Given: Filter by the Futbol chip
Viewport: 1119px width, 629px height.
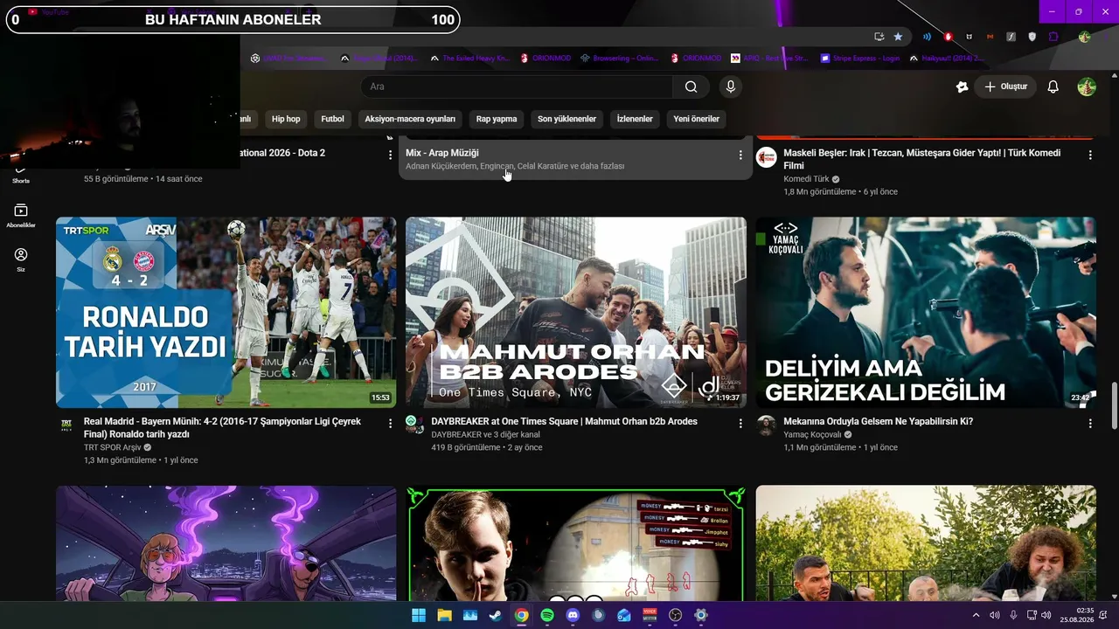Looking at the screenshot, I should 332,119.
